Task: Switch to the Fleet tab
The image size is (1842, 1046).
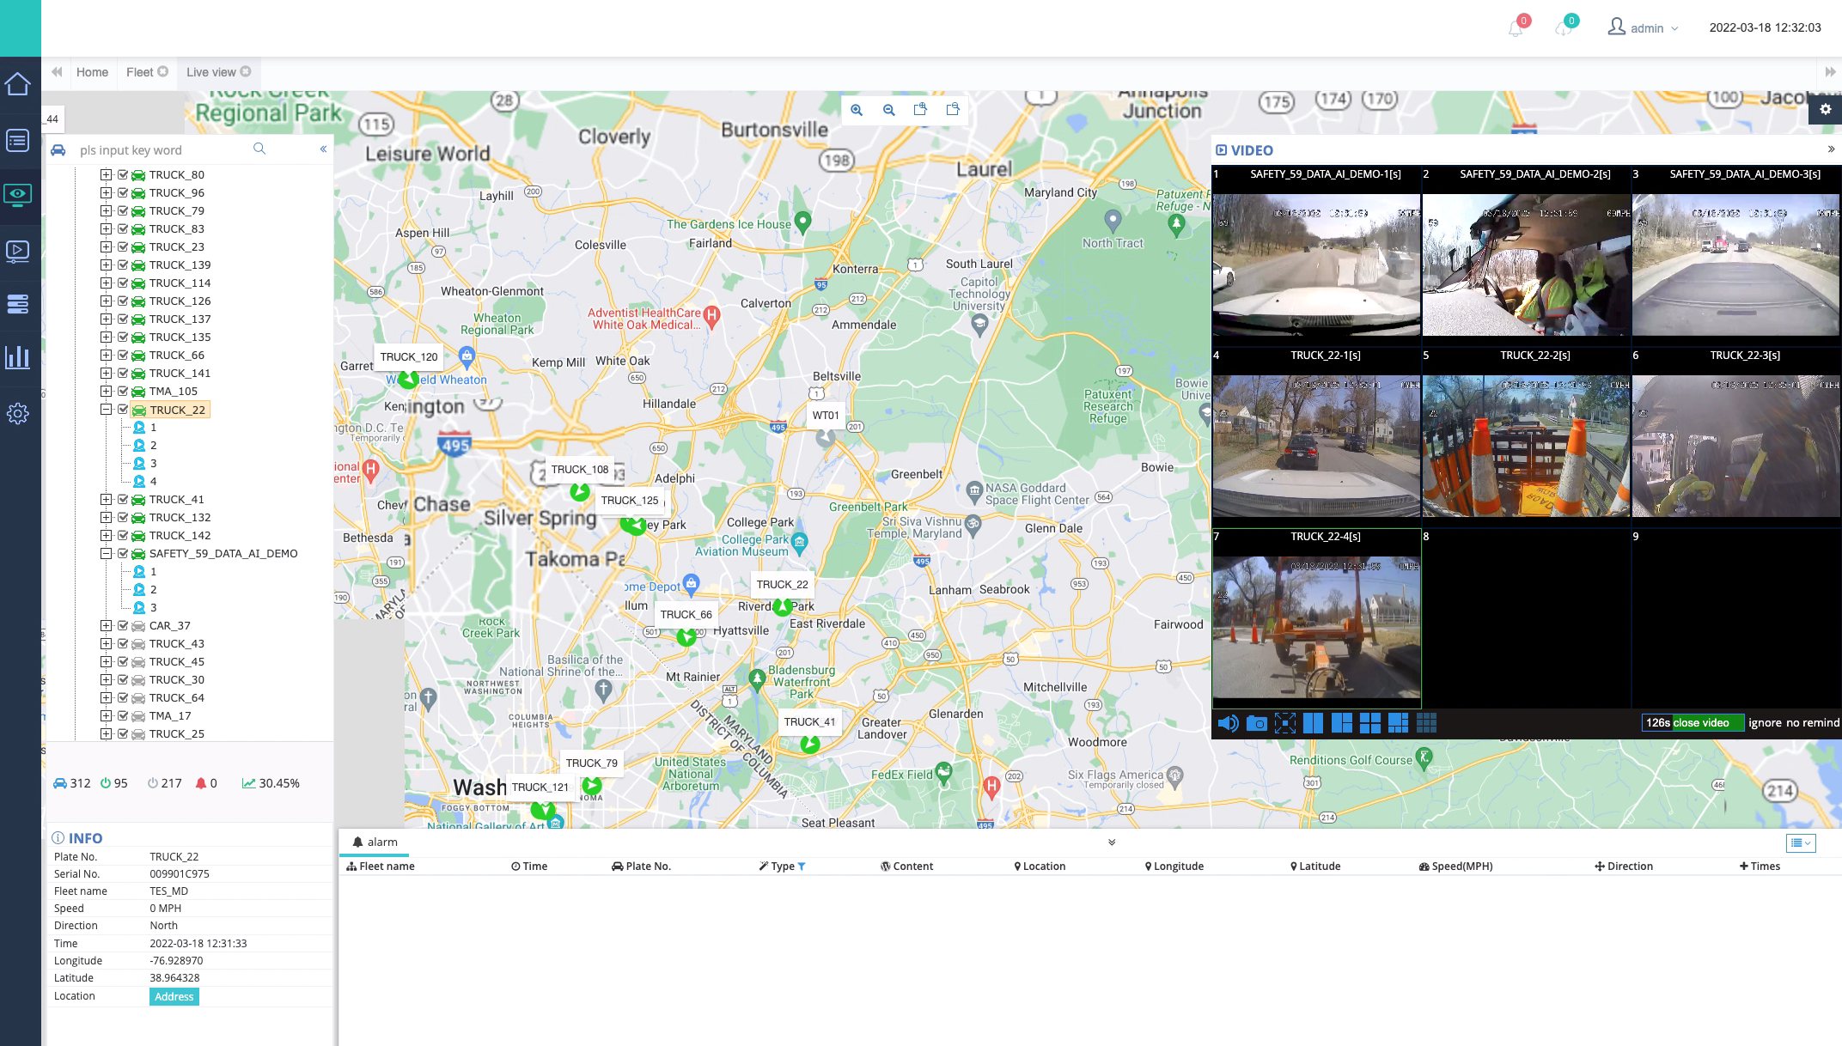Action: [139, 72]
